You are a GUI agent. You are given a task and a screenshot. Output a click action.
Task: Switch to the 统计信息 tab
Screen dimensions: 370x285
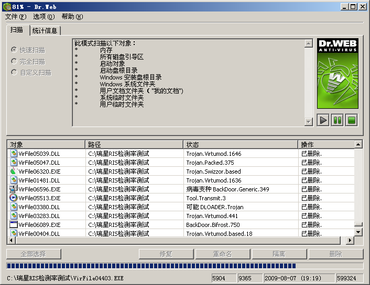coord(45,31)
